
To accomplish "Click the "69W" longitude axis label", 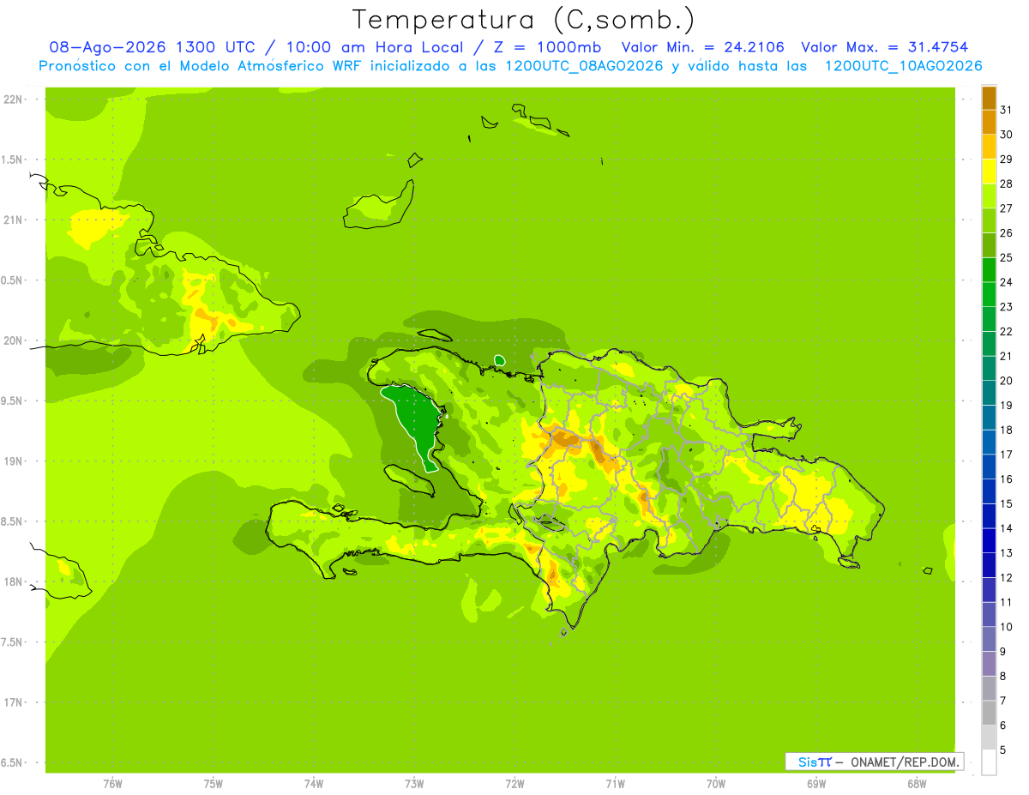I will tap(816, 783).
